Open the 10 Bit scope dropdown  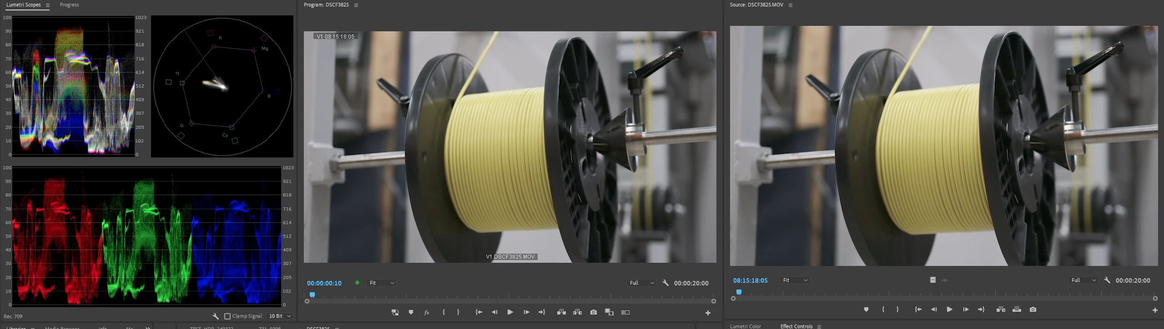tap(280, 316)
